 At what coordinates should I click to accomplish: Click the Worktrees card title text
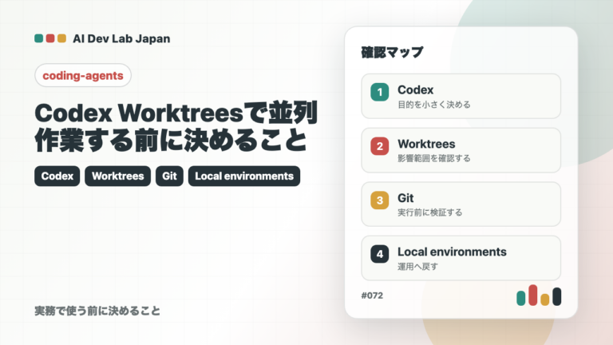pos(426,144)
